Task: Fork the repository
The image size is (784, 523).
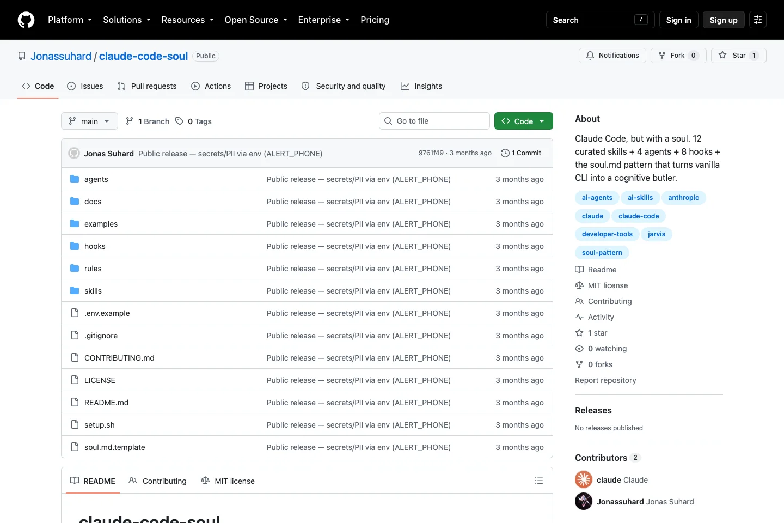Action: point(678,56)
